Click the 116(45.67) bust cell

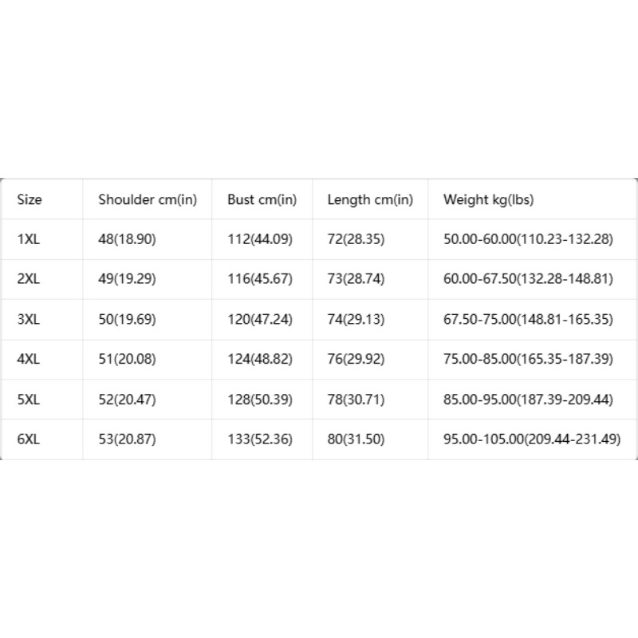pos(260,278)
